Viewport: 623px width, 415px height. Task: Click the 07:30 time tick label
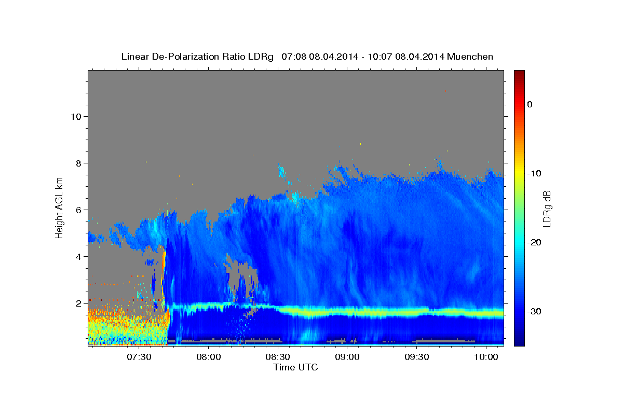click(140, 357)
